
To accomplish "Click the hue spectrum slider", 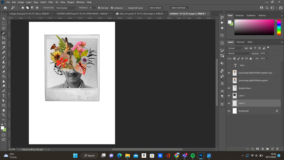I will tap(279, 27).
